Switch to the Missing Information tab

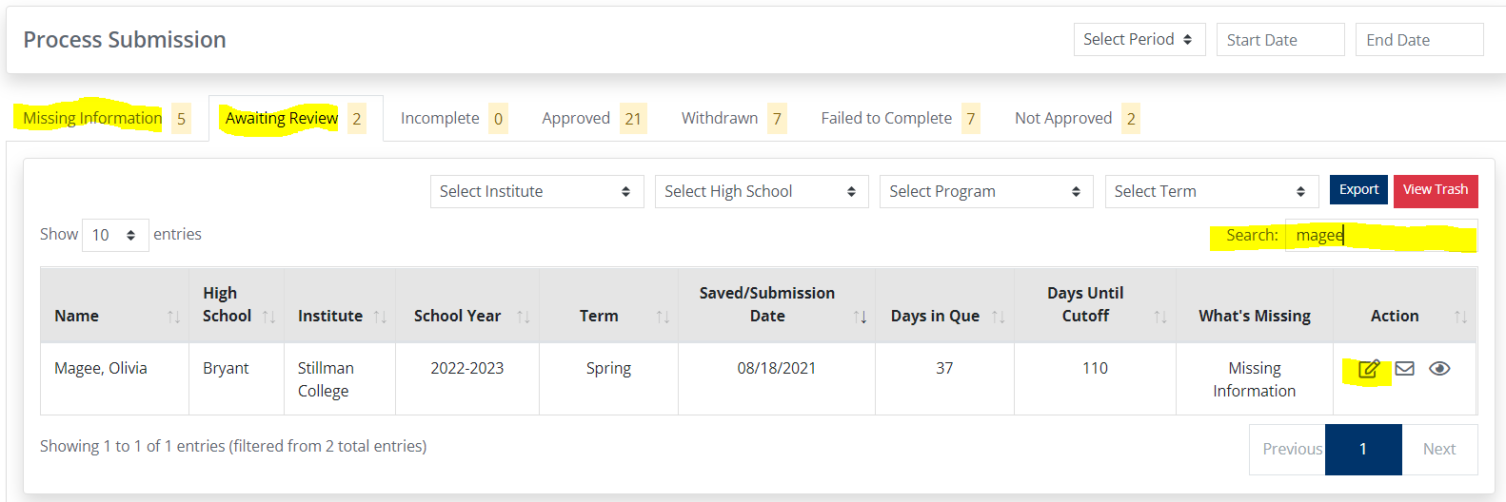click(92, 119)
